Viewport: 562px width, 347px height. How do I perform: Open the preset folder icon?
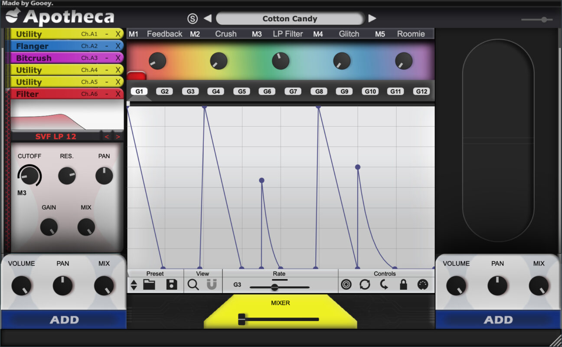(149, 285)
